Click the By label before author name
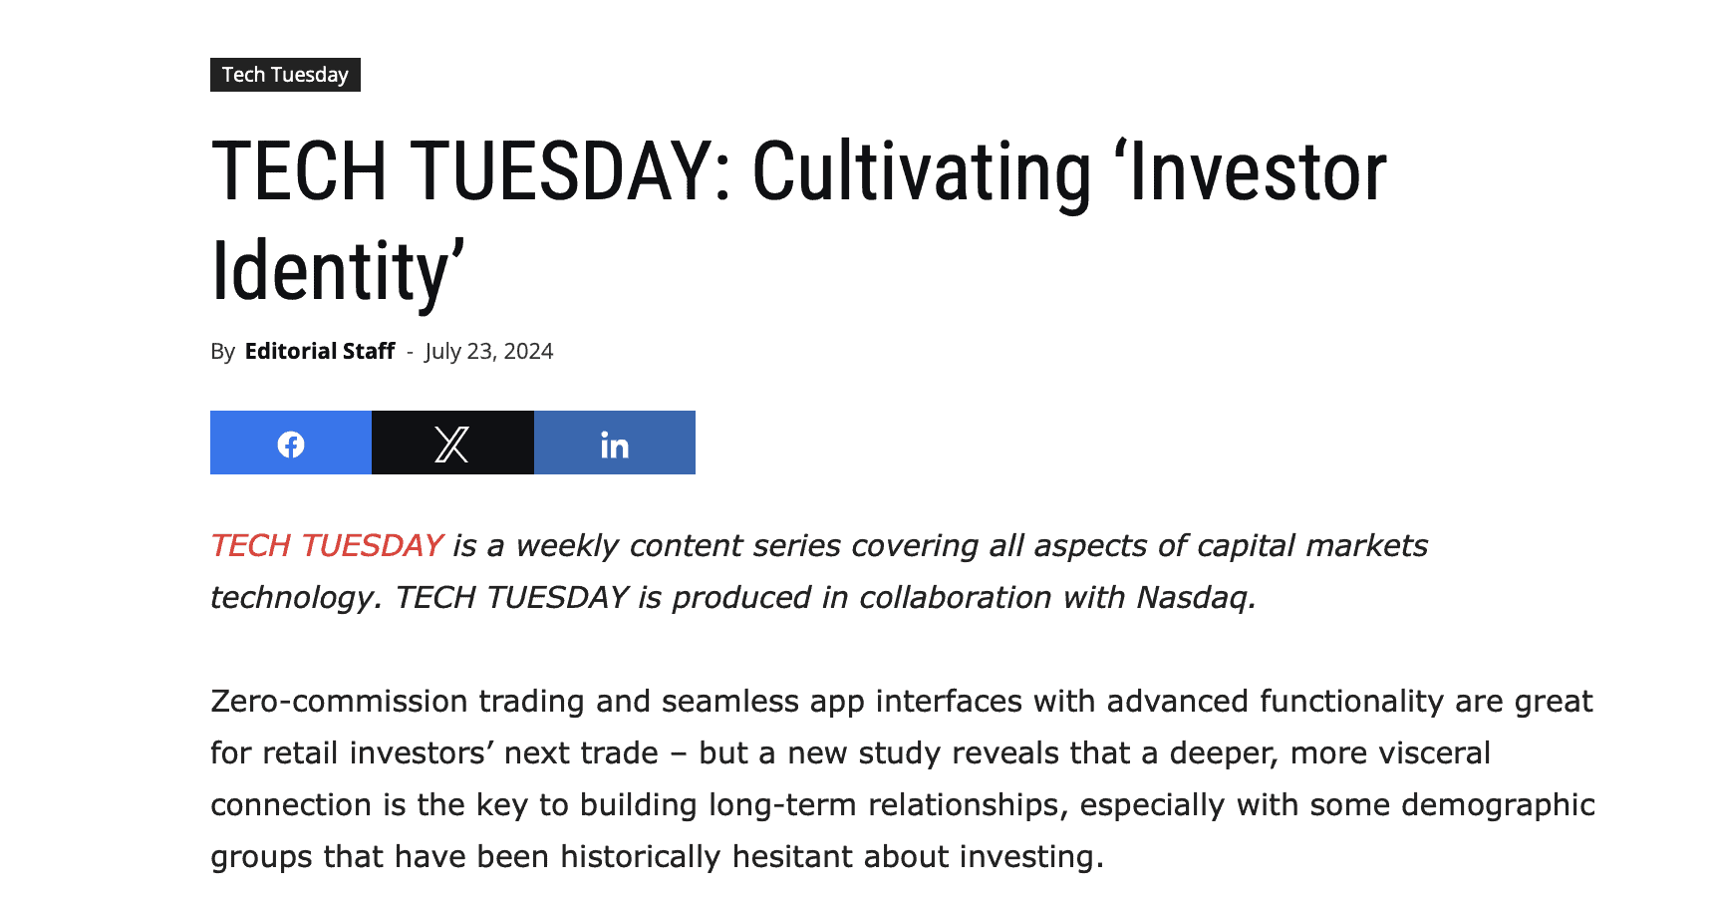 tap(222, 352)
